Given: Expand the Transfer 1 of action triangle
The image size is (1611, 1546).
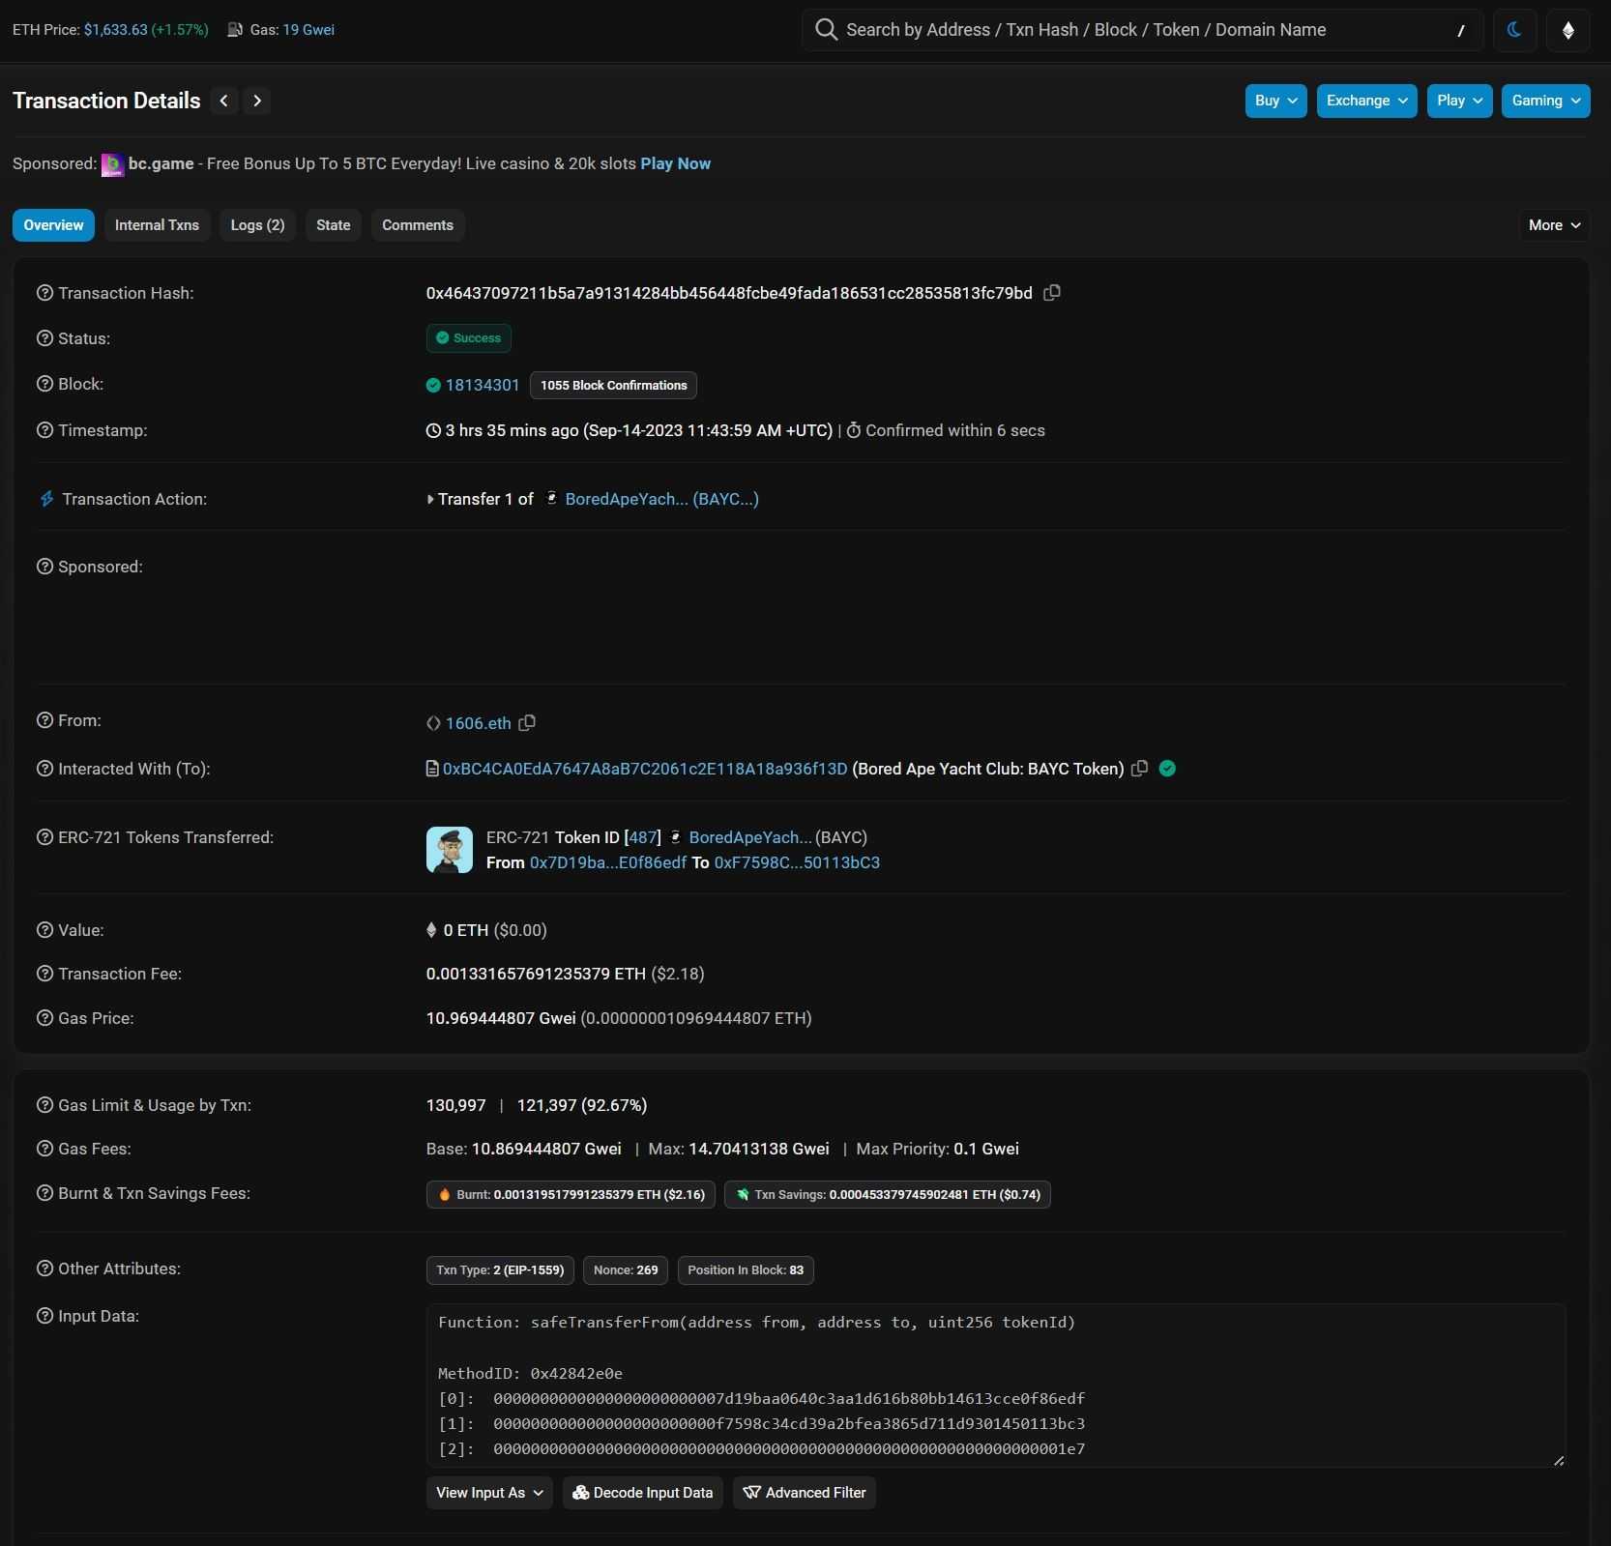Looking at the screenshot, I should 430,500.
